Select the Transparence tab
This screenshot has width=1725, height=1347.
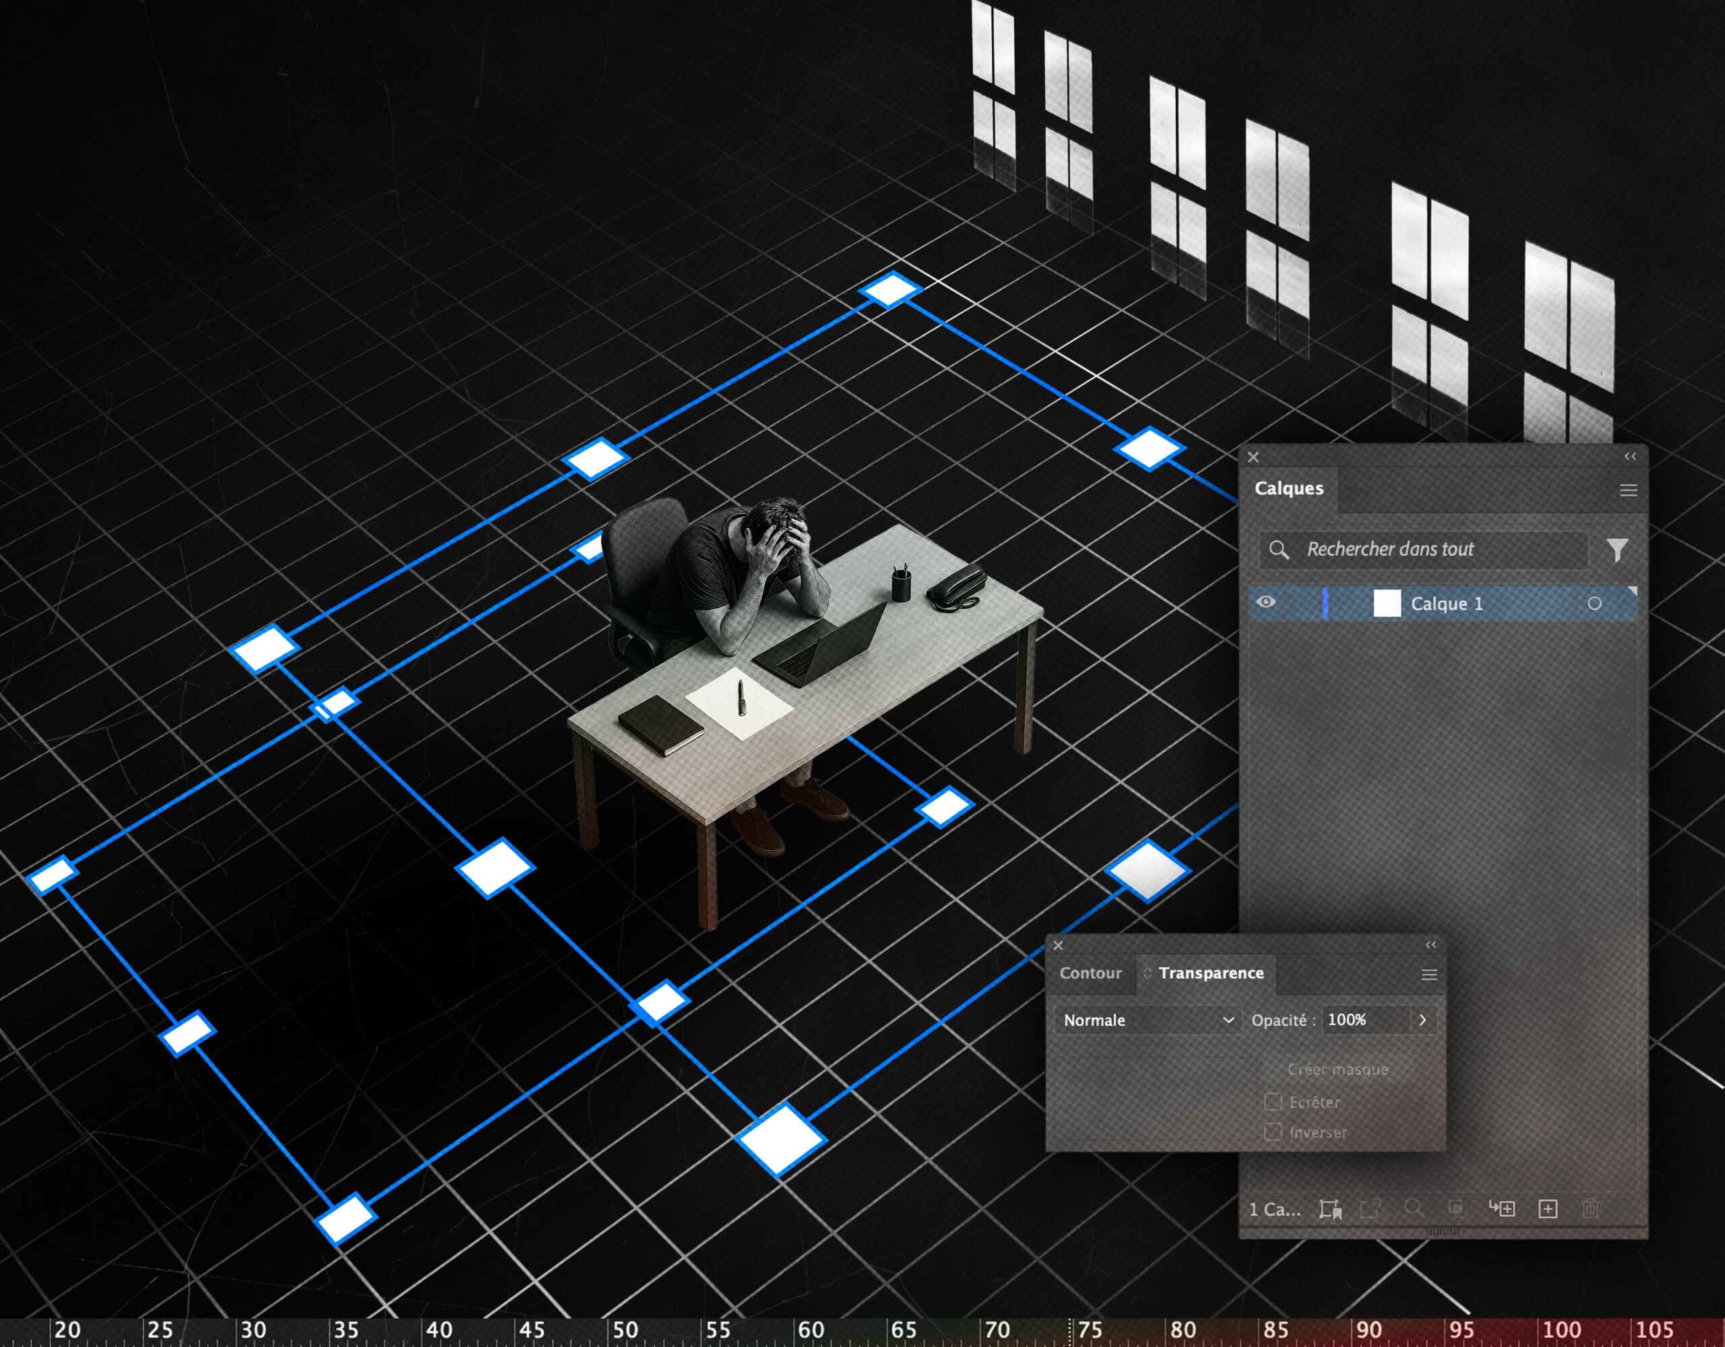pos(1210,973)
